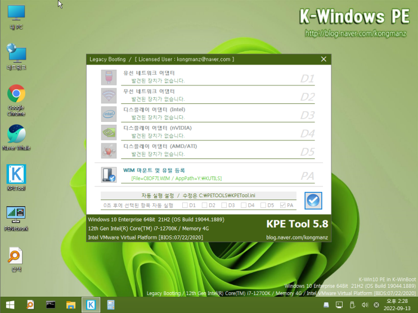Click the WIM mount and utility icon
Image resolution: width=418 pixels, height=313 pixels.
pos(109,175)
